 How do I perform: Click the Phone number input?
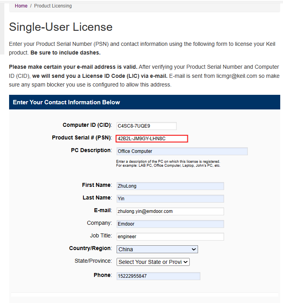pos(158,276)
